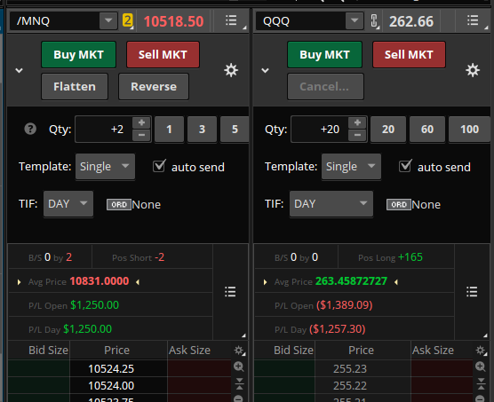The height and width of the screenshot is (402, 494).
Task: Click the /MNQ quantity help question icon
Action: 30,129
